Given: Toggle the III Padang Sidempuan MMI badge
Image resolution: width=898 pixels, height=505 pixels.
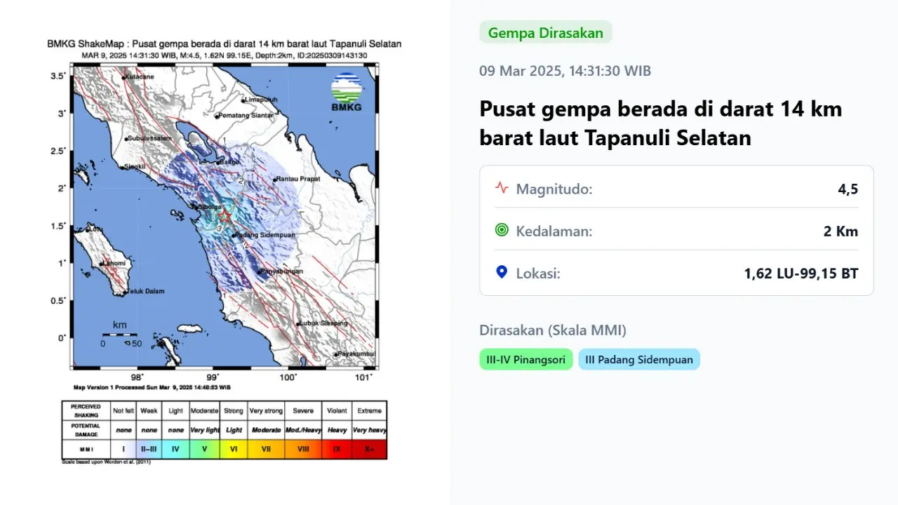Looking at the screenshot, I should click(638, 358).
